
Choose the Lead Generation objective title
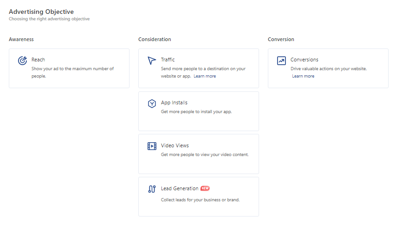(179, 188)
